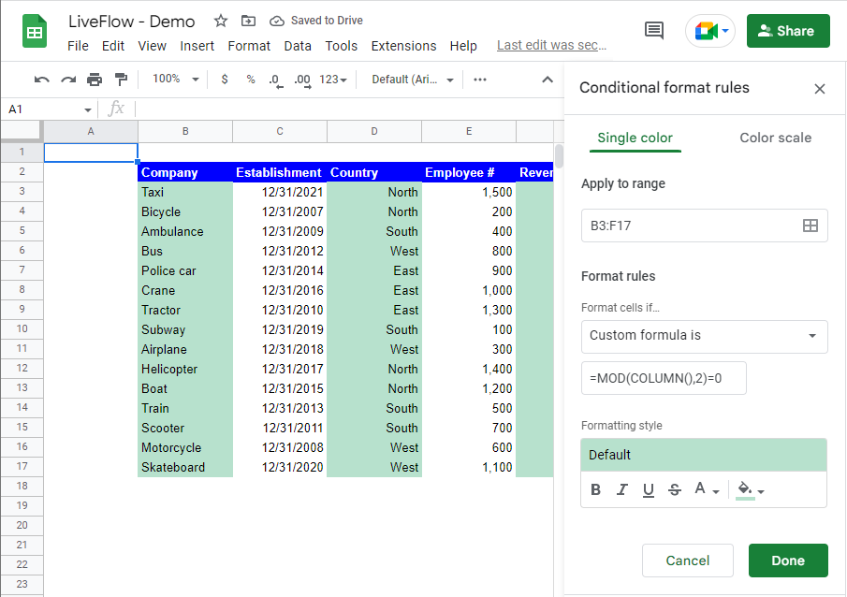Open the Custom formula is dropdown
This screenshot has height=597, width=847.
click(704, 338)
